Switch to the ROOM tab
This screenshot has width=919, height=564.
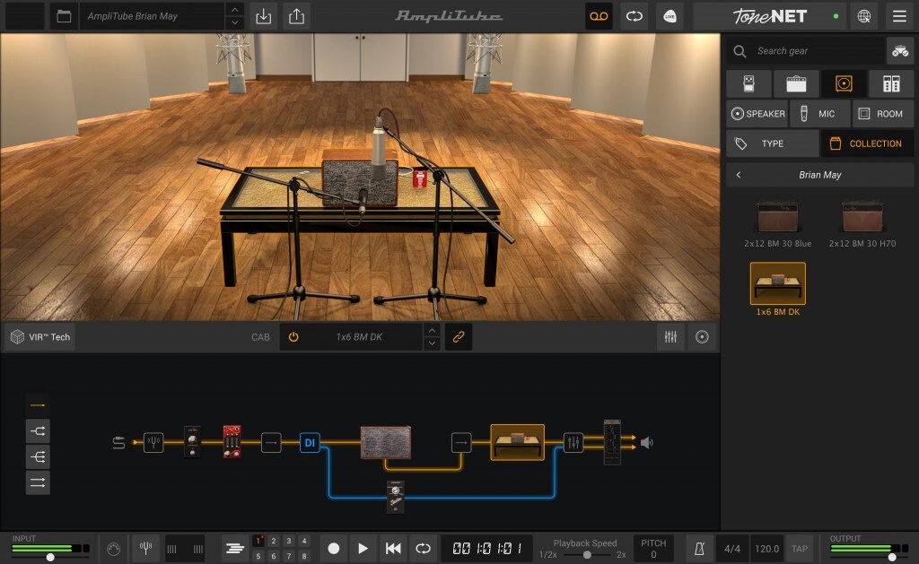883,114
